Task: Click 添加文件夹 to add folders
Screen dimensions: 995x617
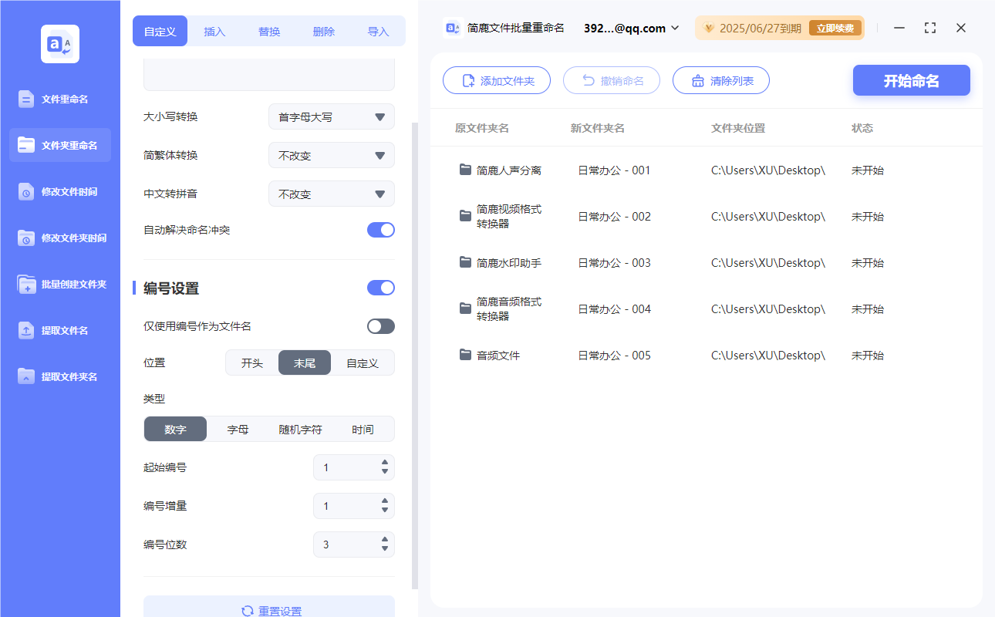Action: 496,80
